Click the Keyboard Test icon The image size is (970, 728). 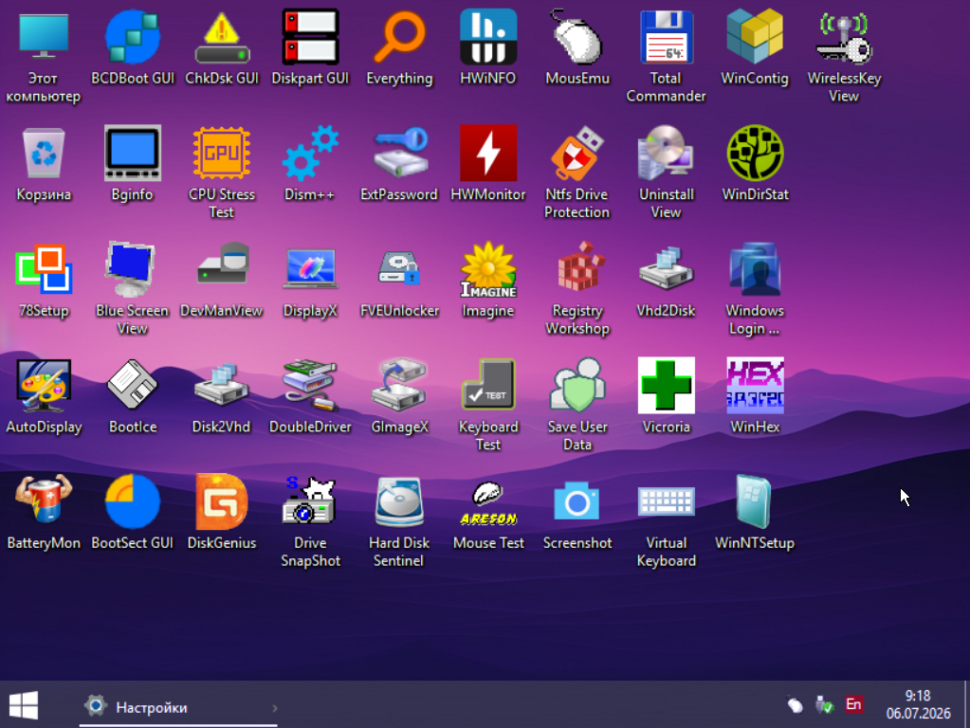488,386
